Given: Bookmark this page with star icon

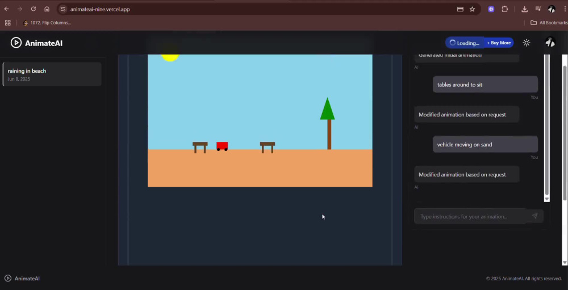Looking at the screenshot, I should tap(473, 9).
